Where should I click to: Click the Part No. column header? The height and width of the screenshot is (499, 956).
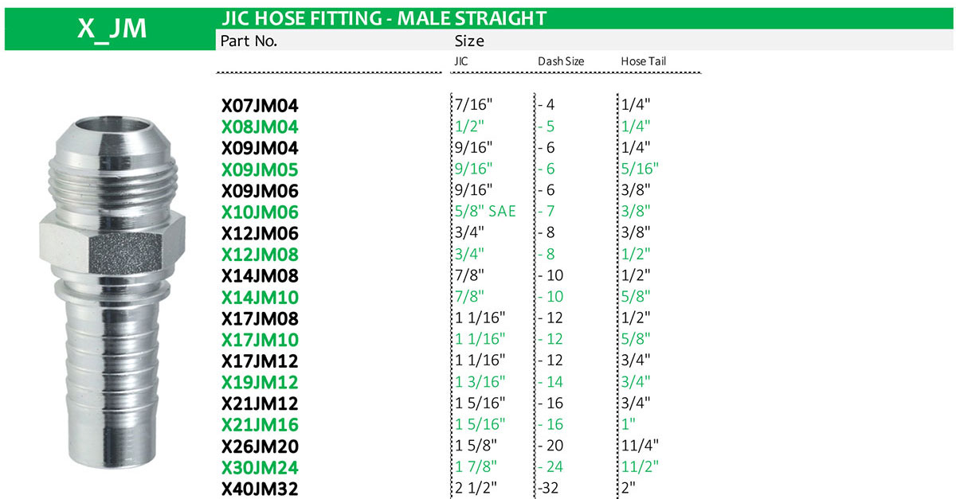[249, 41]
